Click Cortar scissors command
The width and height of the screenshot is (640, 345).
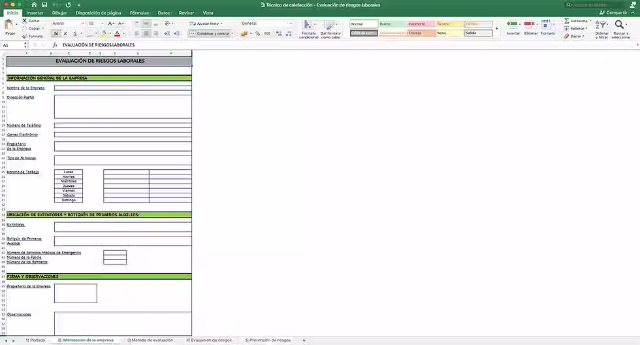tap(31, 21)
